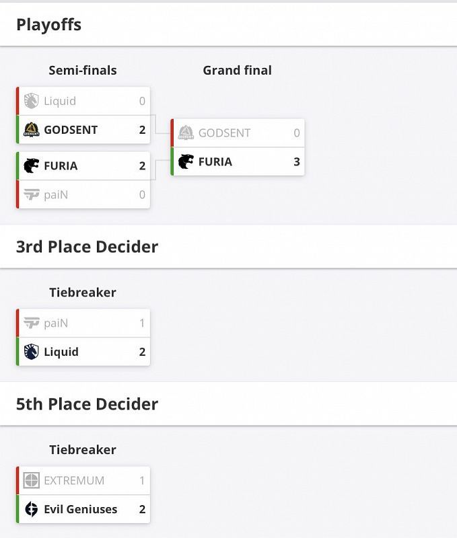Select GODSENT team name in the semi-finals
The height and width of the screenshot is (538, 457).
tap(71, 130)
